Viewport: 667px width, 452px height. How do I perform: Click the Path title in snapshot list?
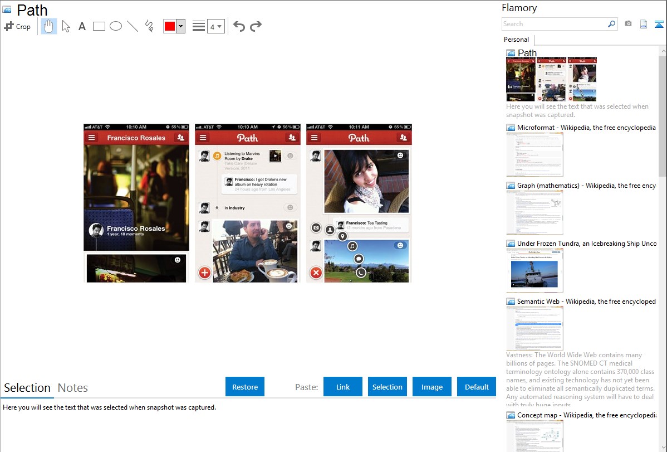click(527, 53)
